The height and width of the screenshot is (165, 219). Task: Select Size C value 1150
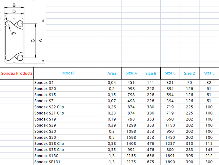pos(170,125)
